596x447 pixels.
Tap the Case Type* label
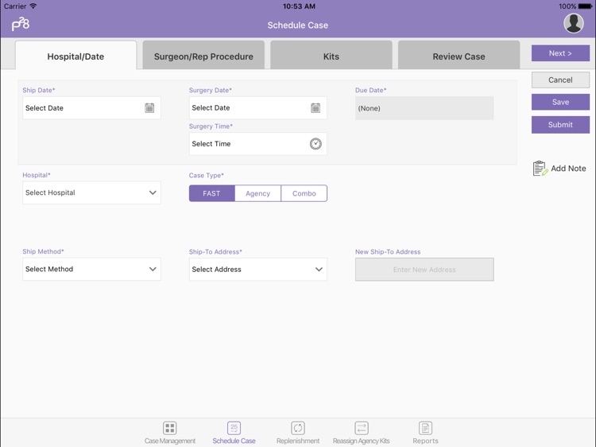coord(207,175)
